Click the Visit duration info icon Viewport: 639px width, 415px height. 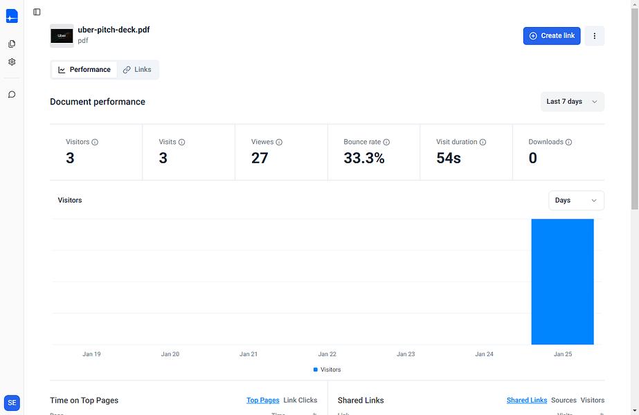point(483,142)
